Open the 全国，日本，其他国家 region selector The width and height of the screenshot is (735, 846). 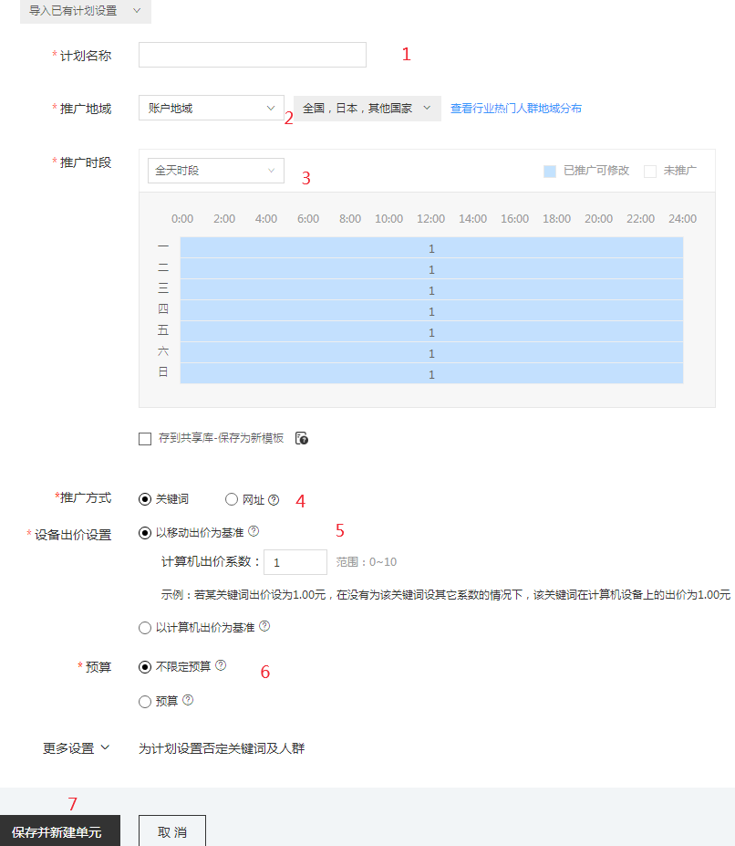coord(364,108)
